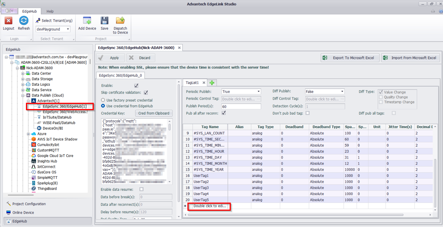Open the Periodic Publish dropdown
The height and width of the screenshot is (227, 443).
pyautogui.click(x=259, y=91)
